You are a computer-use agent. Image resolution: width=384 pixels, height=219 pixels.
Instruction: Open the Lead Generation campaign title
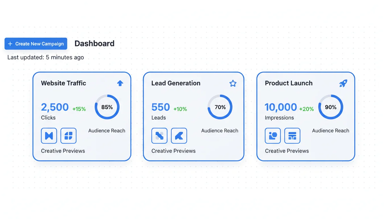point(176,83)
